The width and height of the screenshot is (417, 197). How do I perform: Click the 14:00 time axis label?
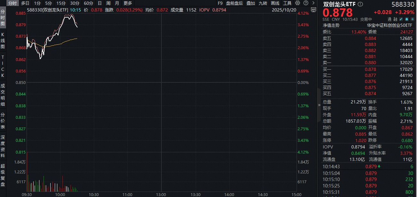[x=229, y=194]
